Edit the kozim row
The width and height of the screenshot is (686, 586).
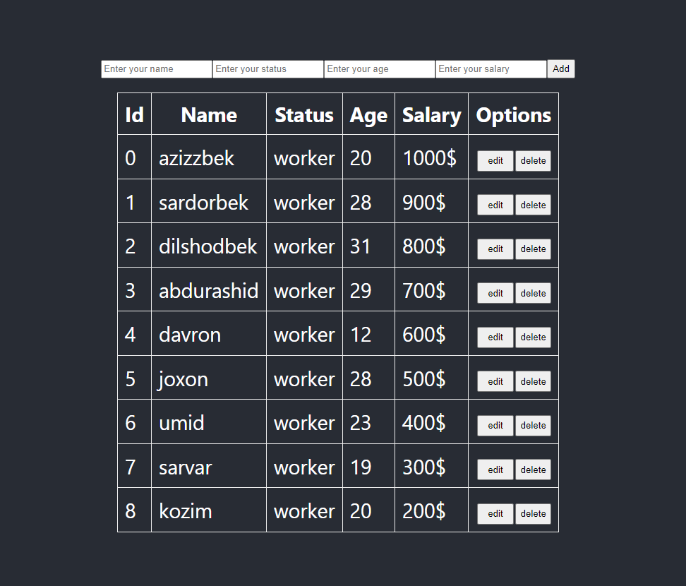[495, 514]
